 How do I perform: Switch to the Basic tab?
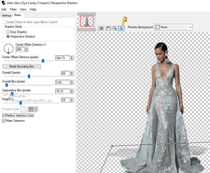tap(18, 15)
